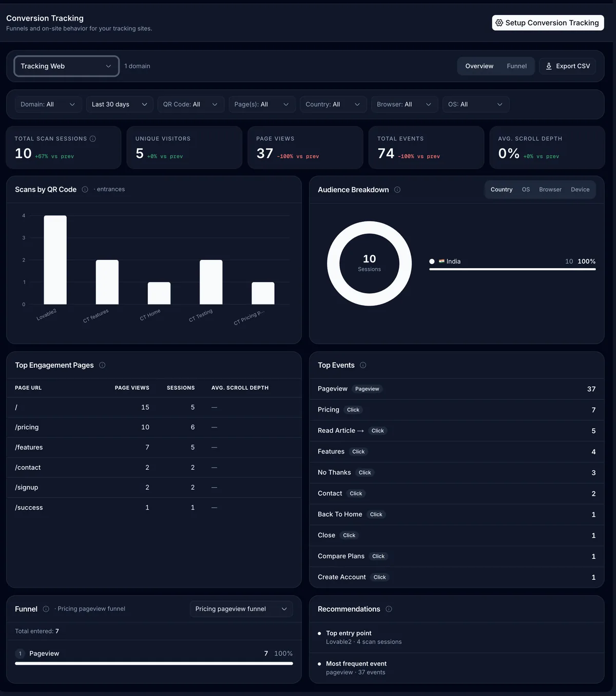This screenshot has height=696, width=616.
Task: Switch Audience Breakdown to OS
Action: (526, 190)
